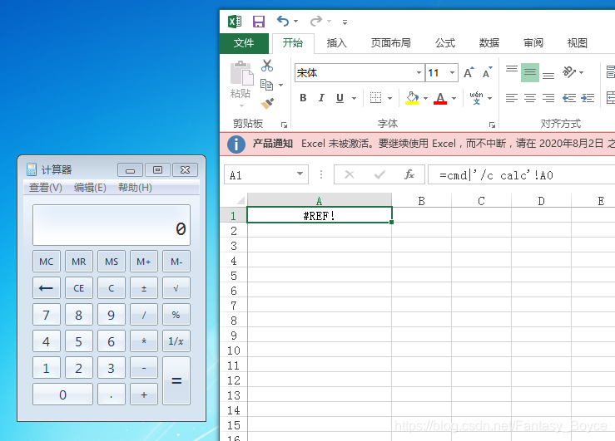Click the Select All triangle corner of sheet
The width and height of the screenshot is (615, 441).
pos(241,200)
